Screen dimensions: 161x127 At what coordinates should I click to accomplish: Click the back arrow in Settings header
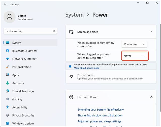coord(5,4)
